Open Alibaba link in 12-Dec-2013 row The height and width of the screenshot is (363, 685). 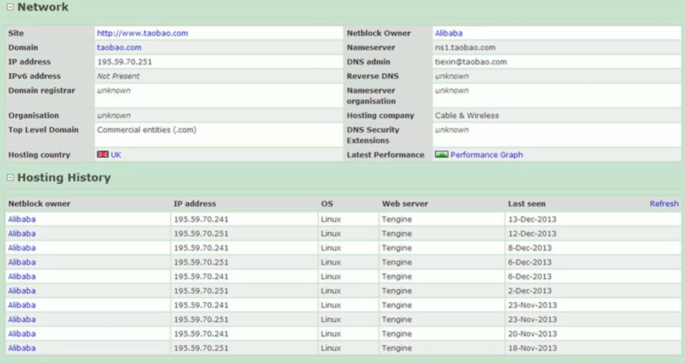tap(22, 233)
